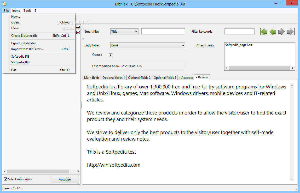Open the Items menu
Viewport: 300px width, 193px height.
click(16, 10)
